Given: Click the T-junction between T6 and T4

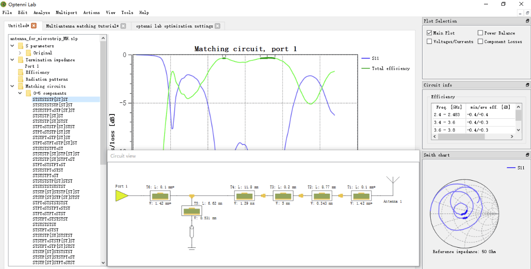Looking at the screenshot, I should tap(192, 196).
